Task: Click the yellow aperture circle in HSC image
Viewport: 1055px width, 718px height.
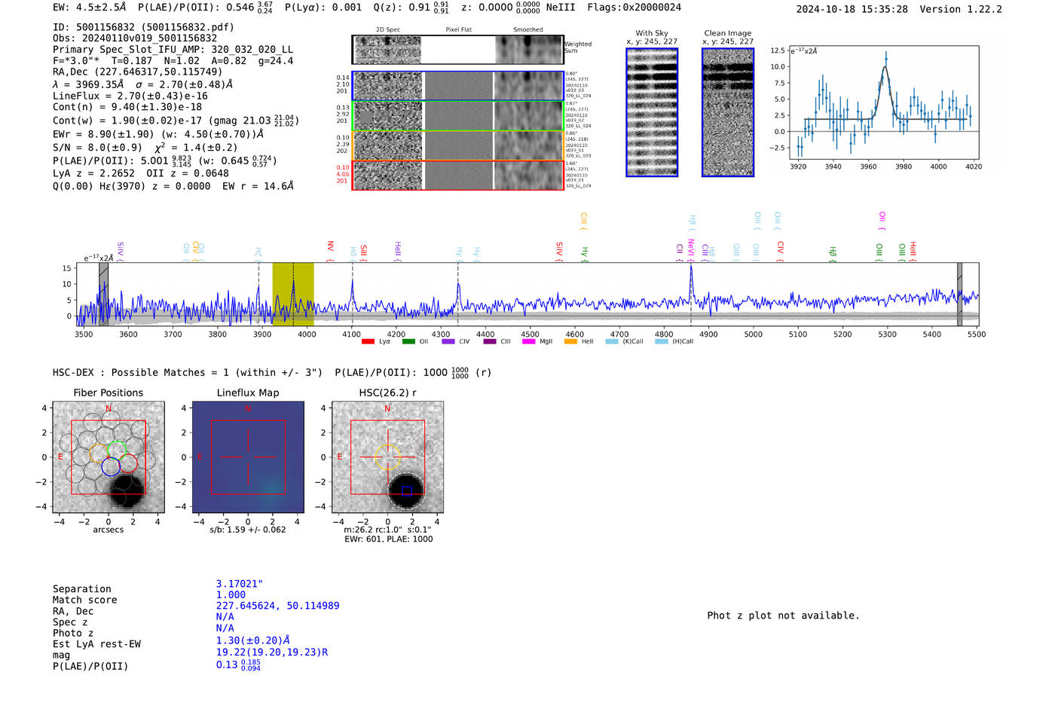Action: [x=388, y=457]
